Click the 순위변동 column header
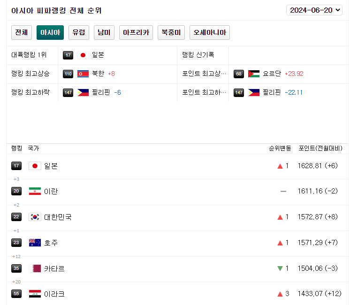This screenshot has height=305, width=358. [x=279, y=149]
